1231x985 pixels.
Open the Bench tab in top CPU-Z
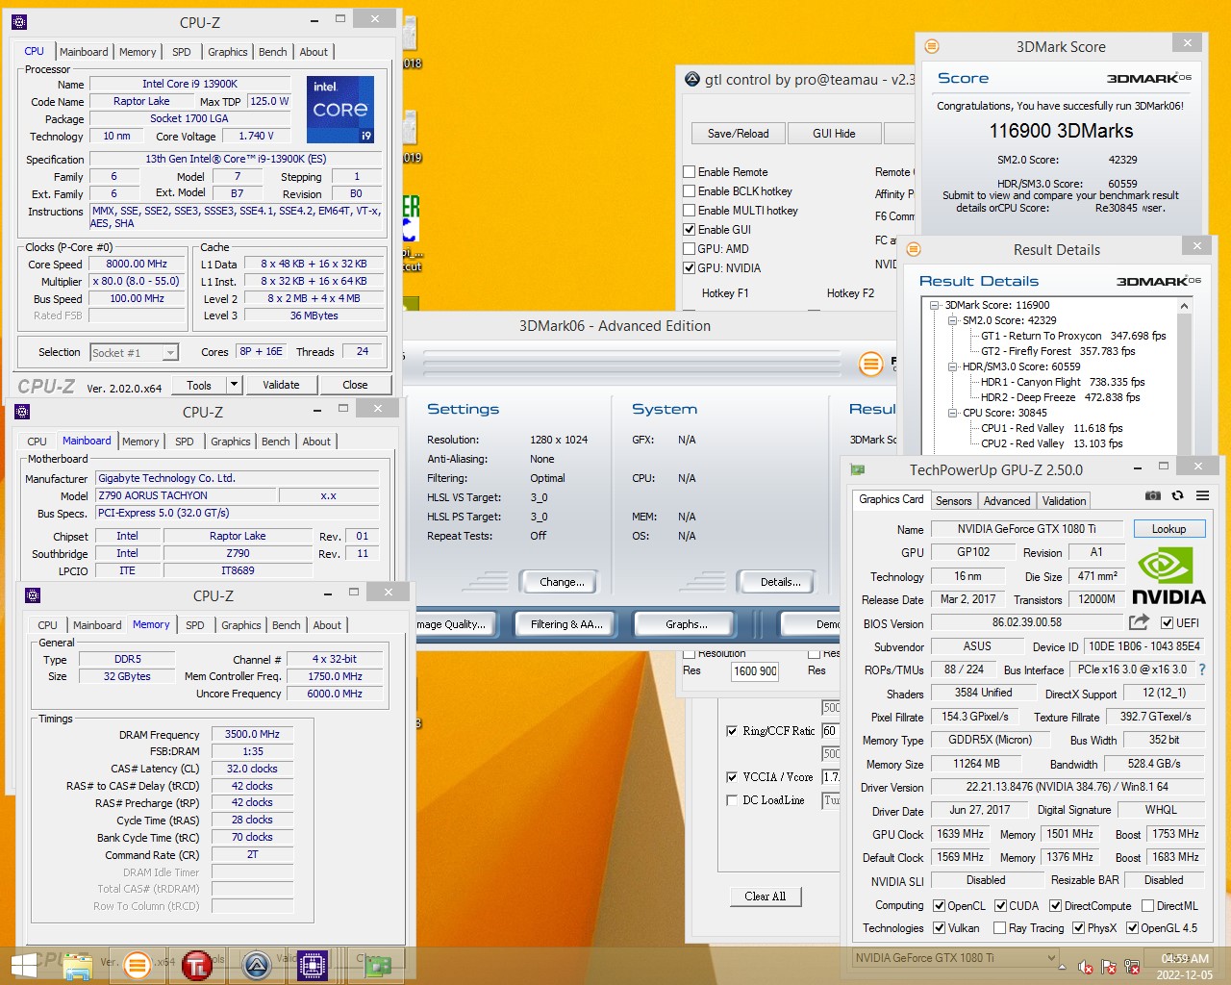[273, 52]
